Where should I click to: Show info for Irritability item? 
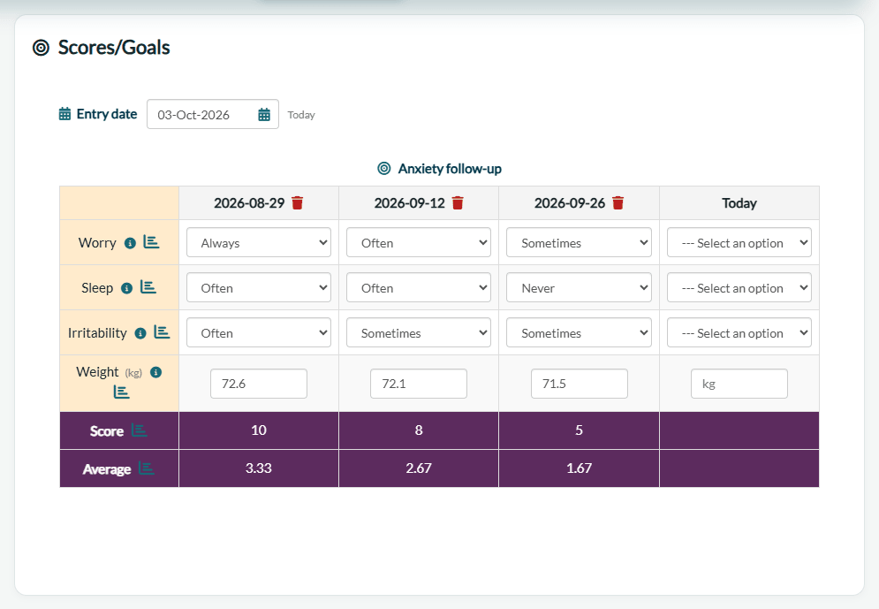[140, 333]
